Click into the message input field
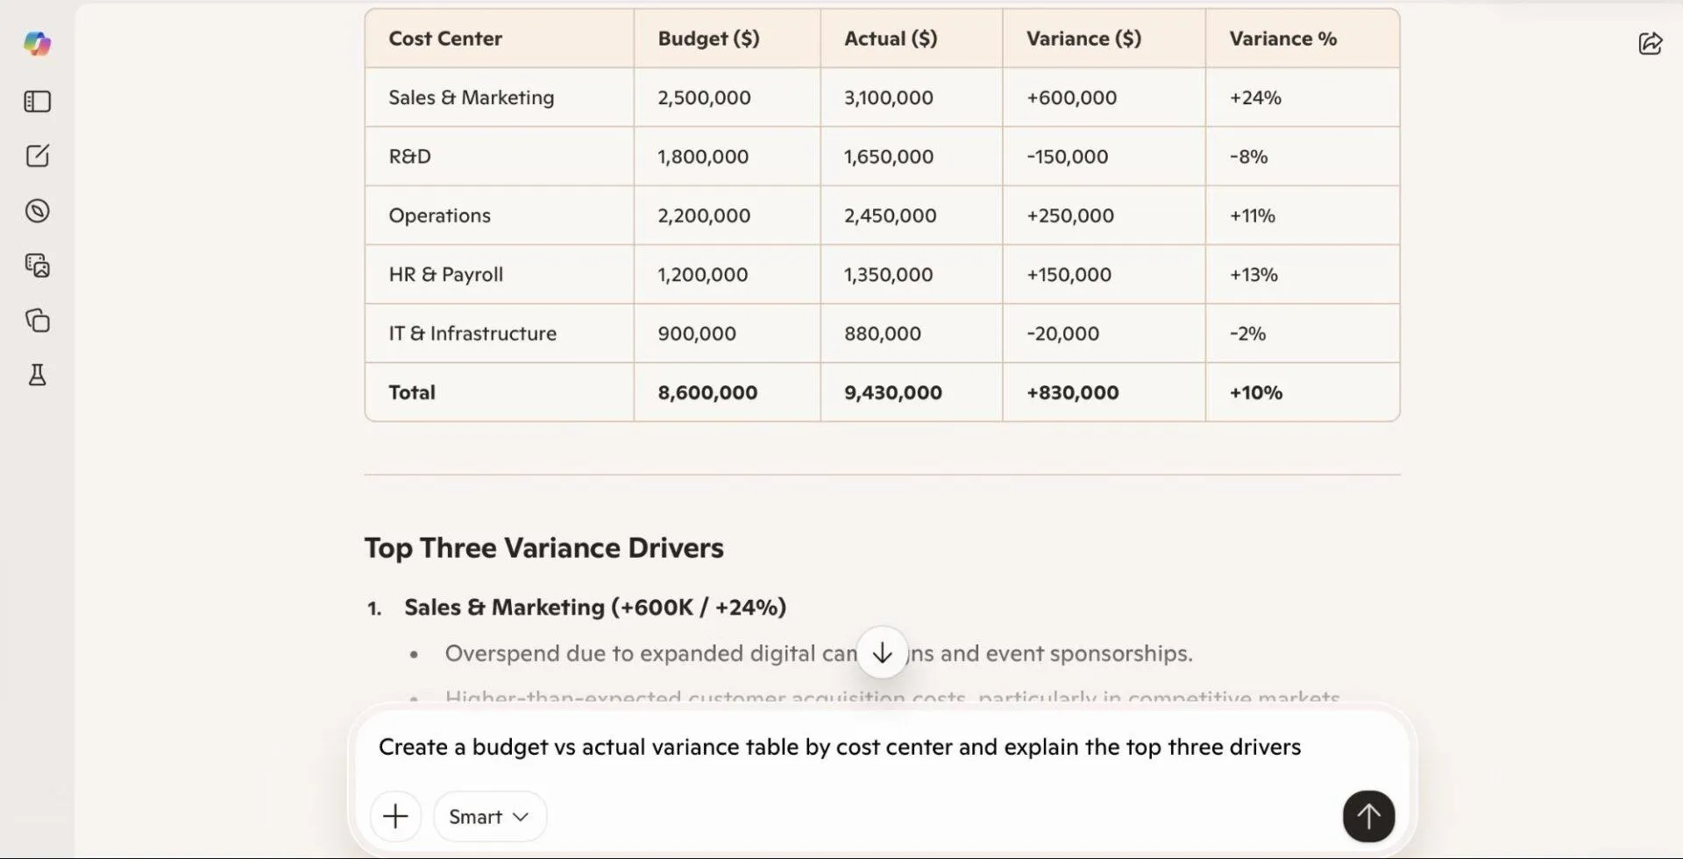Viewport: 1683px width, 859px height. 882,747
